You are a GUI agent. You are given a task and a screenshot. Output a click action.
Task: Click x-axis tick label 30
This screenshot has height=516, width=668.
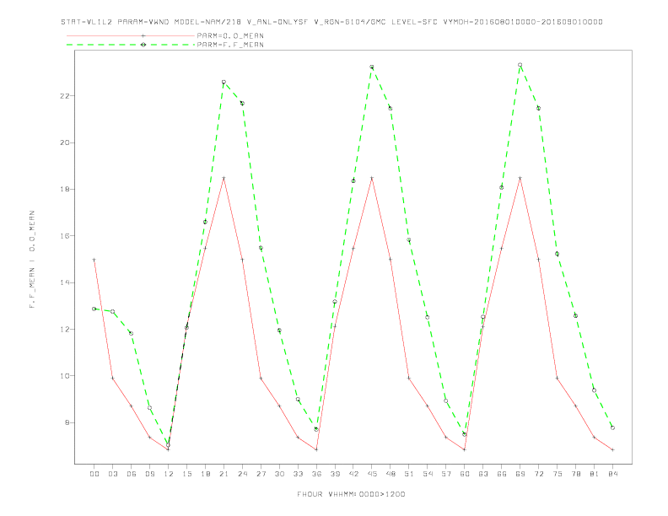coord(279,474)
